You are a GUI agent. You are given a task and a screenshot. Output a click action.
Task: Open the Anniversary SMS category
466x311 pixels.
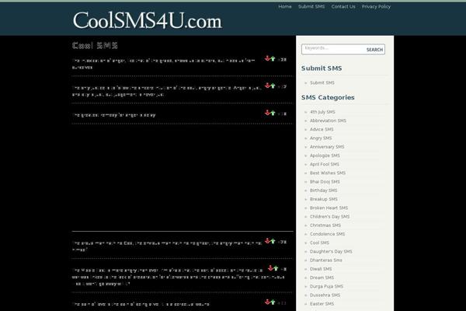(x=327, y=147)
